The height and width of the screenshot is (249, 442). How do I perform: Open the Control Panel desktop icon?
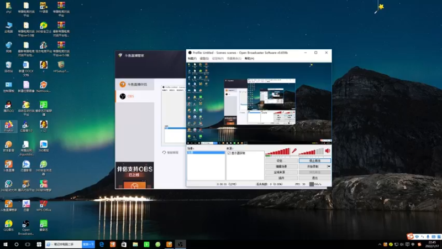click(9, 87)
